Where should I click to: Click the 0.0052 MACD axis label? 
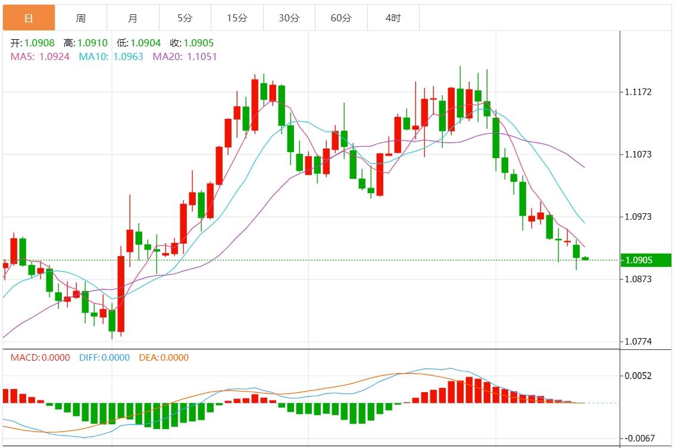(638, 376)
